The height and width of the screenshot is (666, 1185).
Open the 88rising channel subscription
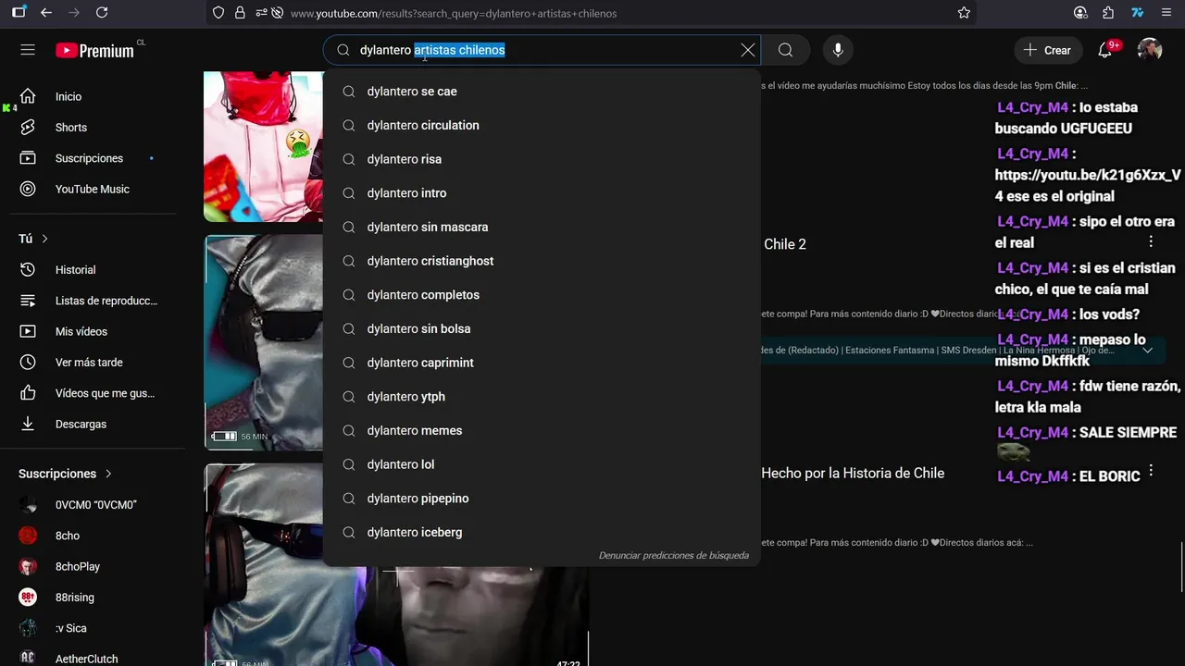(93, 598)
